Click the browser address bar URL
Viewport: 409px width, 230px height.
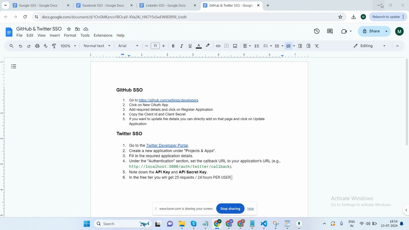[114, 17]
